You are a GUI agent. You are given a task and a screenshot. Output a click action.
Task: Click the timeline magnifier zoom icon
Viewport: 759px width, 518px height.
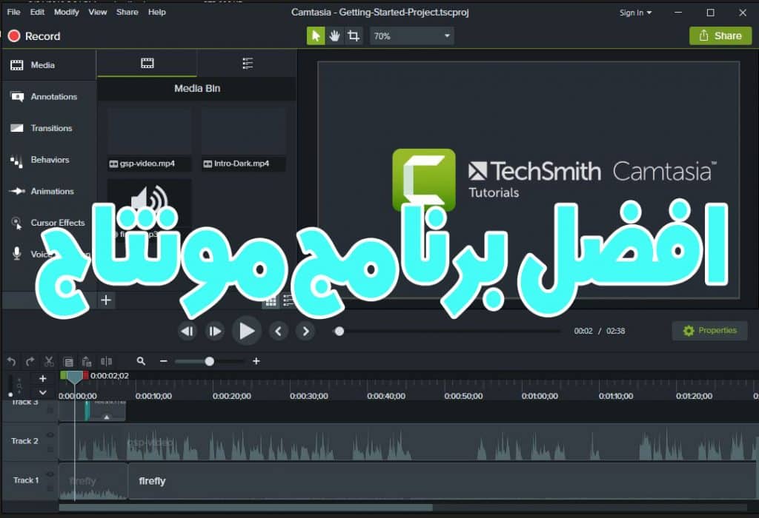click(x=141, y=361)
